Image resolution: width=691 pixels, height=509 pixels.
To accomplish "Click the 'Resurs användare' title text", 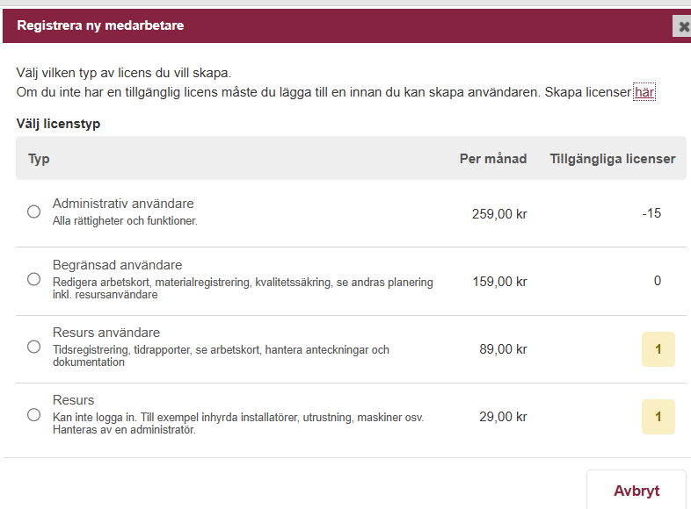I will 106,333.
